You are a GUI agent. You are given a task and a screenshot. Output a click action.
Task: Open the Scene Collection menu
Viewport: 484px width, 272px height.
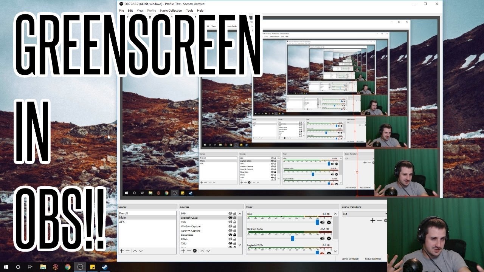(x=171, y=11)
